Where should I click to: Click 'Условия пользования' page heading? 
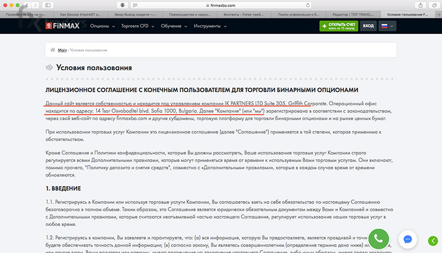coord(94,67)
